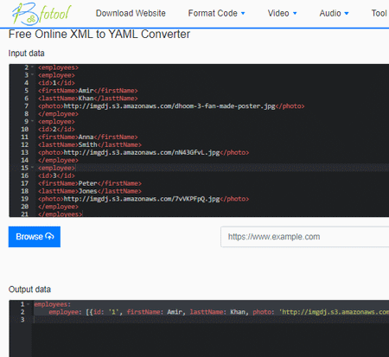Open the Download Website menu item

coord(131,13)
